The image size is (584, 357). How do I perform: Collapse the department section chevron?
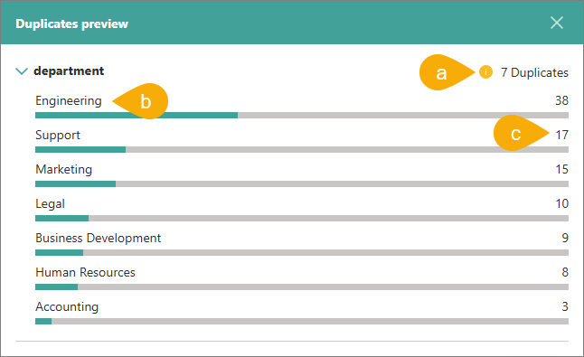[x=22, y=71]
